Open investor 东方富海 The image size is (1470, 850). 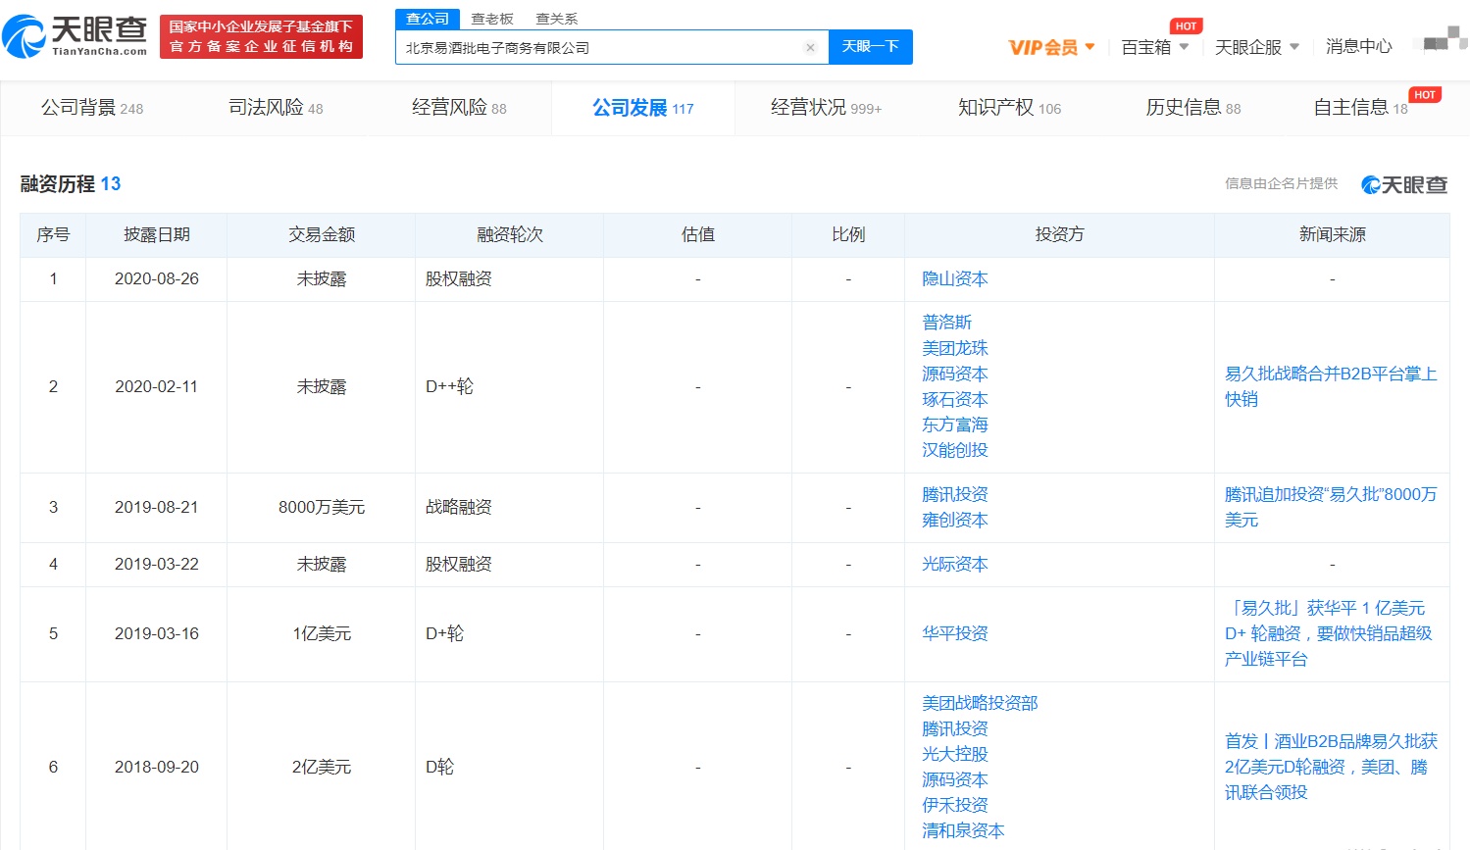954,425
